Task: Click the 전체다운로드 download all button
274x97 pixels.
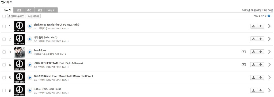Action: (16, 16)
